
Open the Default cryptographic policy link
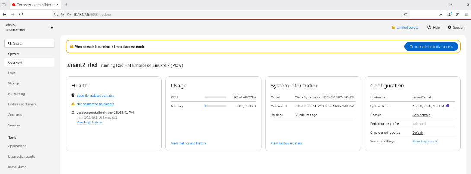417,132
